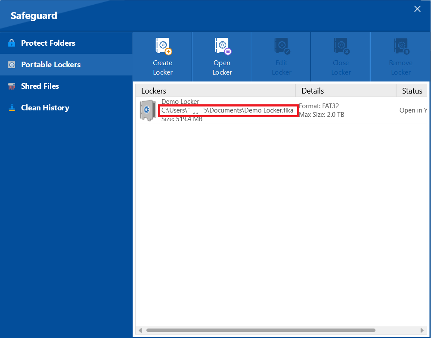
Task: Sort by Lockers column header
Action: click(x=215, y=91)
